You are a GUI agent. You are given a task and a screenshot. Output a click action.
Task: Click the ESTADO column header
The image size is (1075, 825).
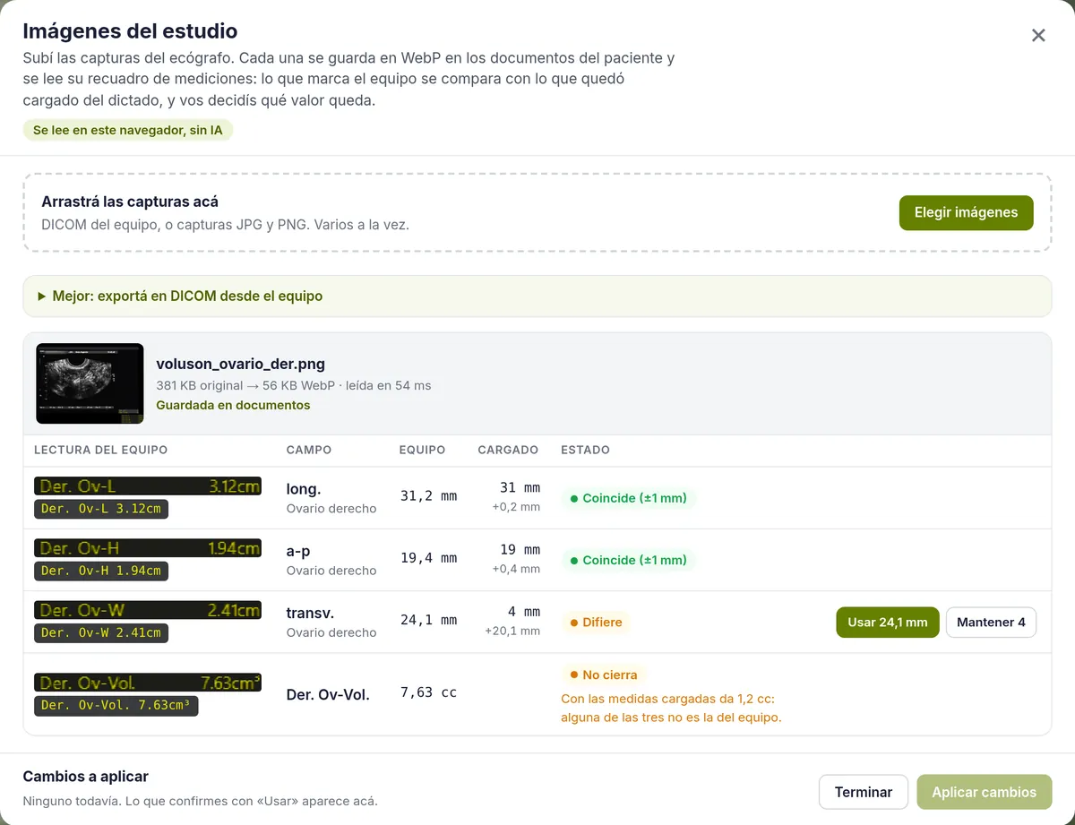click(585, 450)
